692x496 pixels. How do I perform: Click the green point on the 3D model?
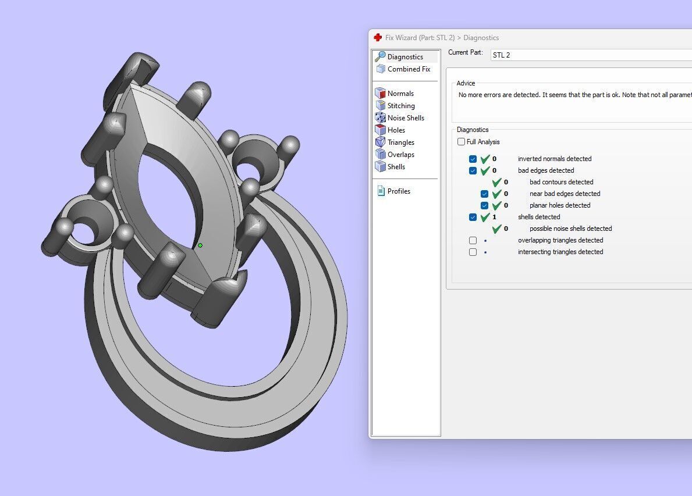tap(200, 245)
